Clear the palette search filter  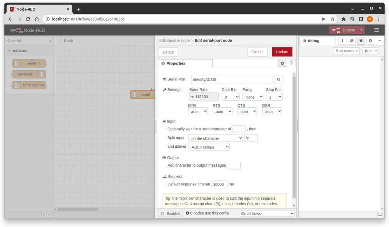point(50,40)
